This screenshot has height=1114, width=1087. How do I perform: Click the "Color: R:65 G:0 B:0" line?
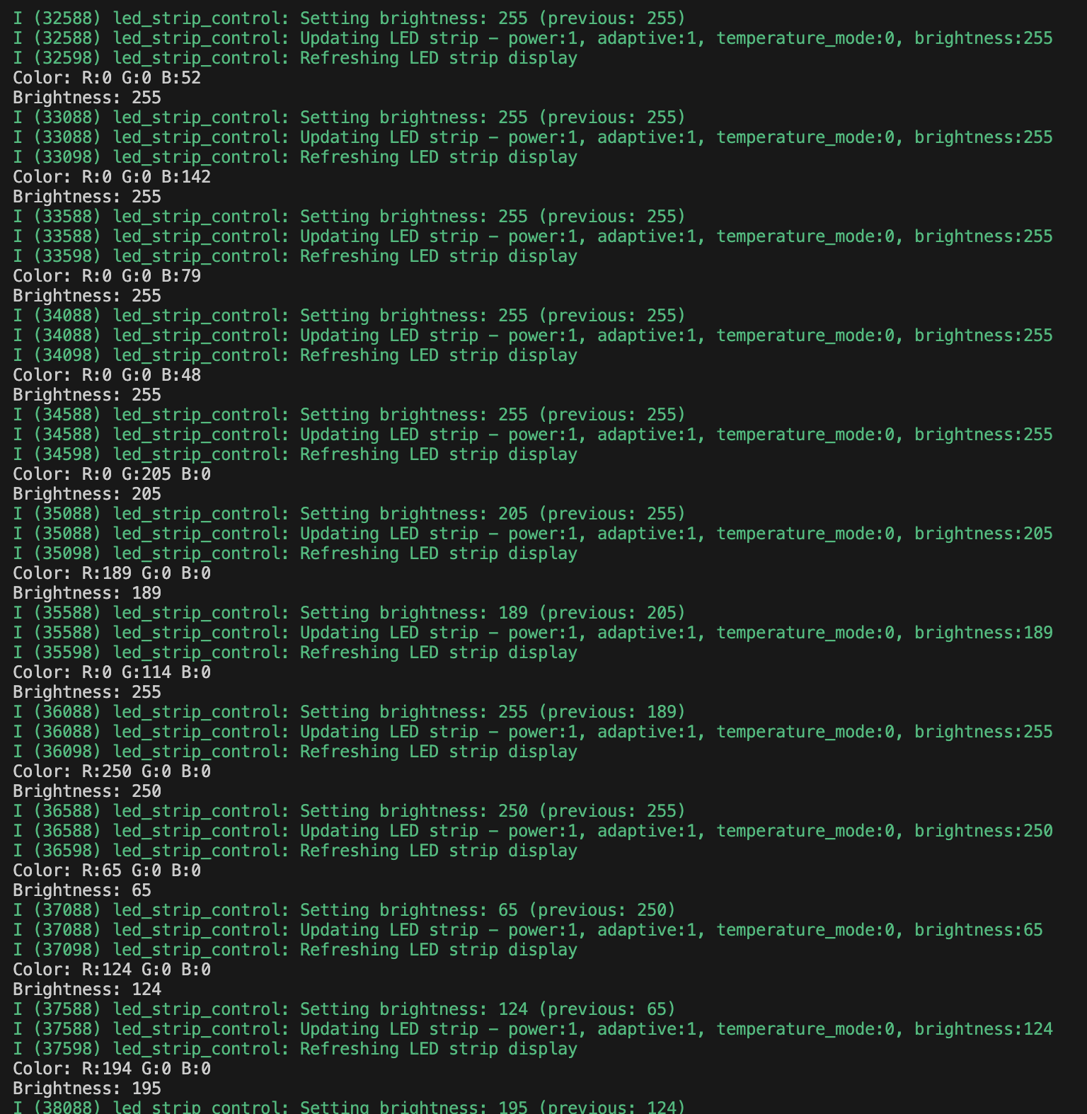[x=107, y=871]
